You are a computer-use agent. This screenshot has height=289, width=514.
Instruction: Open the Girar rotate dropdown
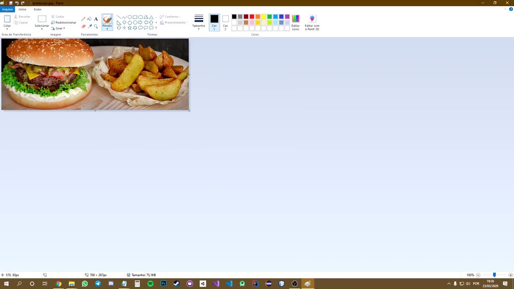[x=58, y=28]
